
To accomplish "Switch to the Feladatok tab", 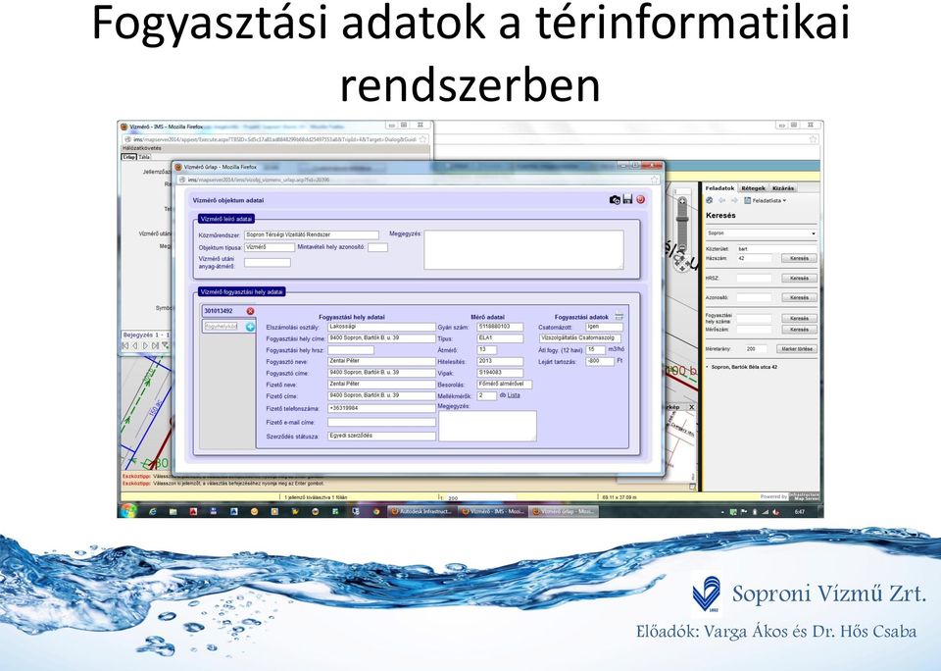I will coord(719,188).
